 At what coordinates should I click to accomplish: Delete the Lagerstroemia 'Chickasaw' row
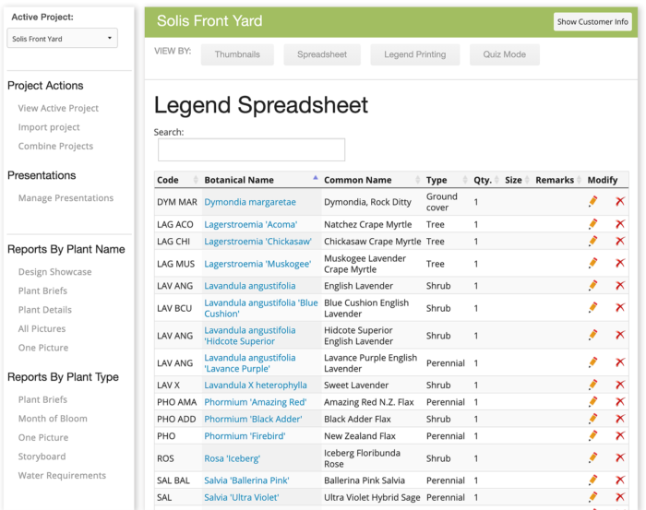[620, 241]
